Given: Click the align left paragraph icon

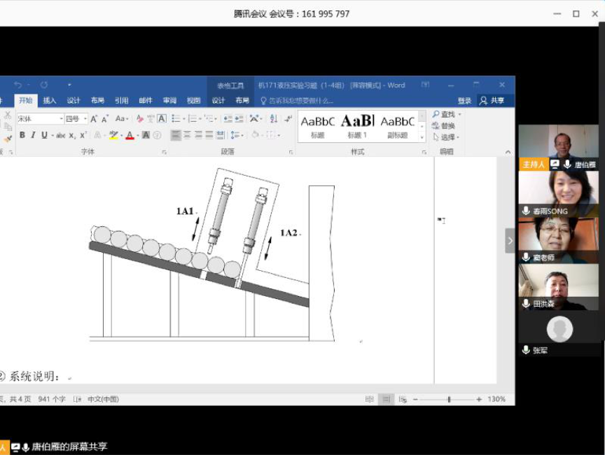Looking at the screenshot, I should 176,135.
